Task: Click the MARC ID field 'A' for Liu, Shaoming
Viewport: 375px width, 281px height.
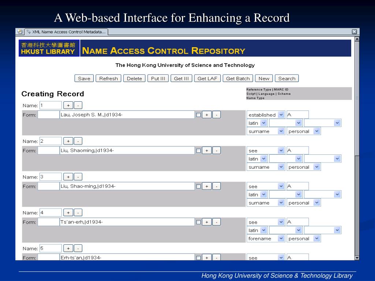Action: pyautogui.click(x=297, y=150)
